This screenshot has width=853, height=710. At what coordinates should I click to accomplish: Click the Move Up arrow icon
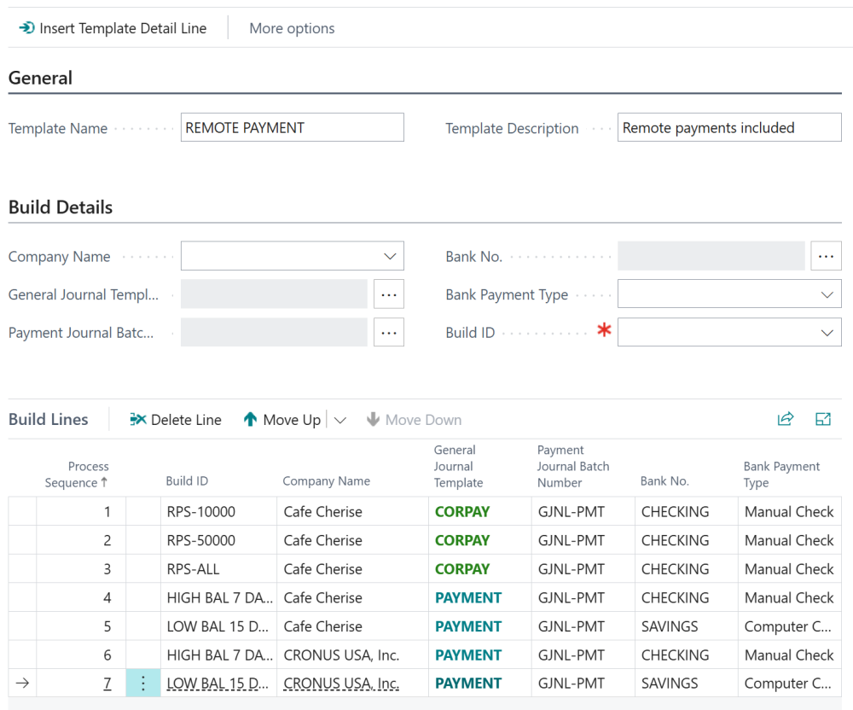251,419
